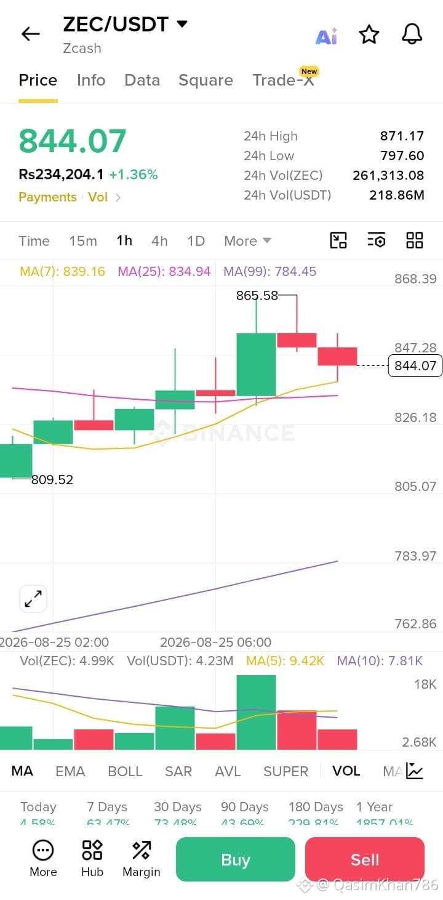Expand Payments Vol chevron
The image size is (443, 900).
pos(118,197)
